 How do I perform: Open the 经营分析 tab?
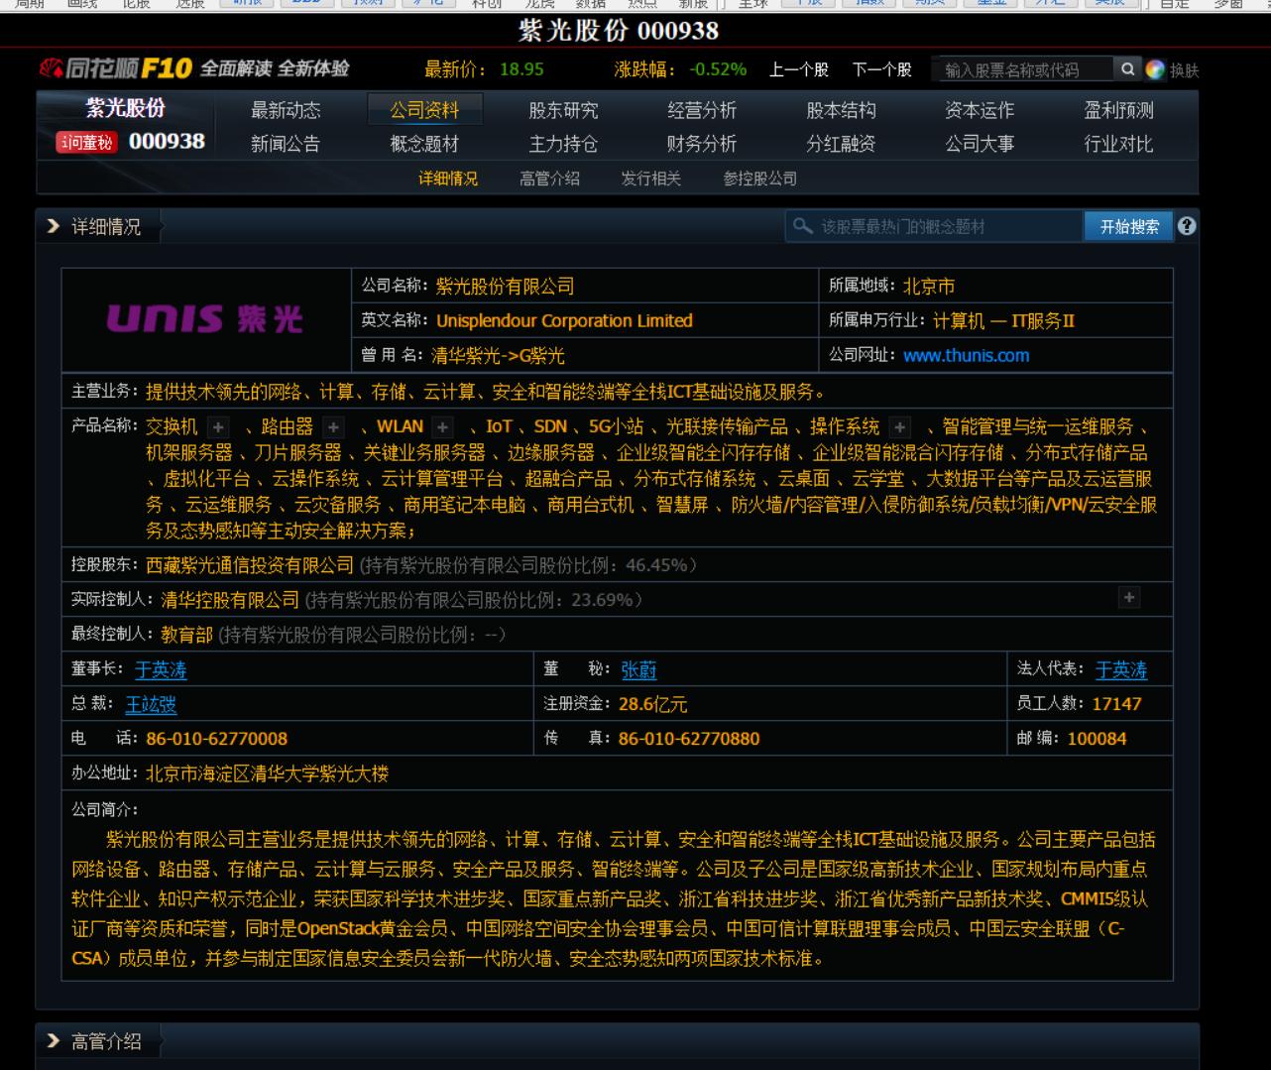point(702,110)
